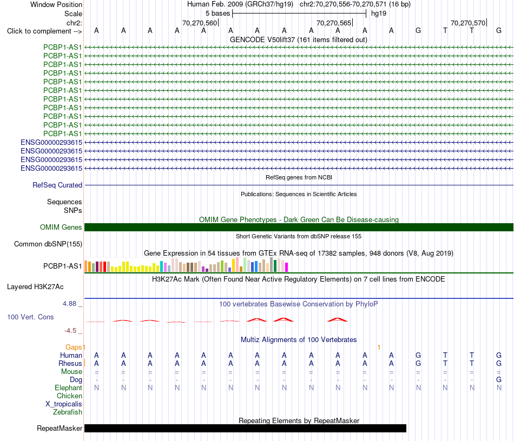
Task: Click "Publications: Sequences in Scientific Articles" title
Action: 299,194
